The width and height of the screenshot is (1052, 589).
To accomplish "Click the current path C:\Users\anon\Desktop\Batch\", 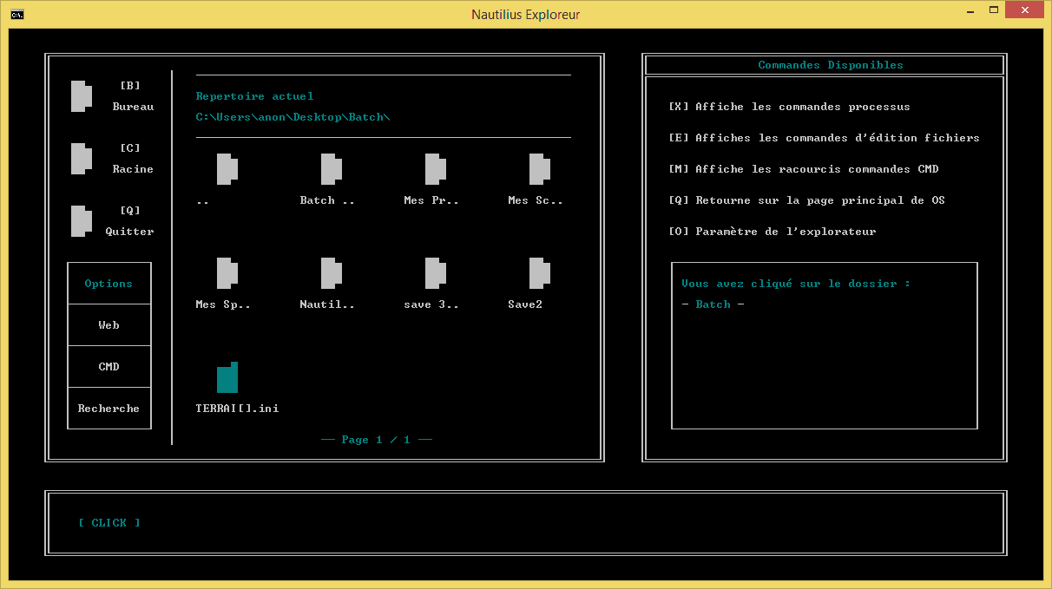I will point(293,117).
